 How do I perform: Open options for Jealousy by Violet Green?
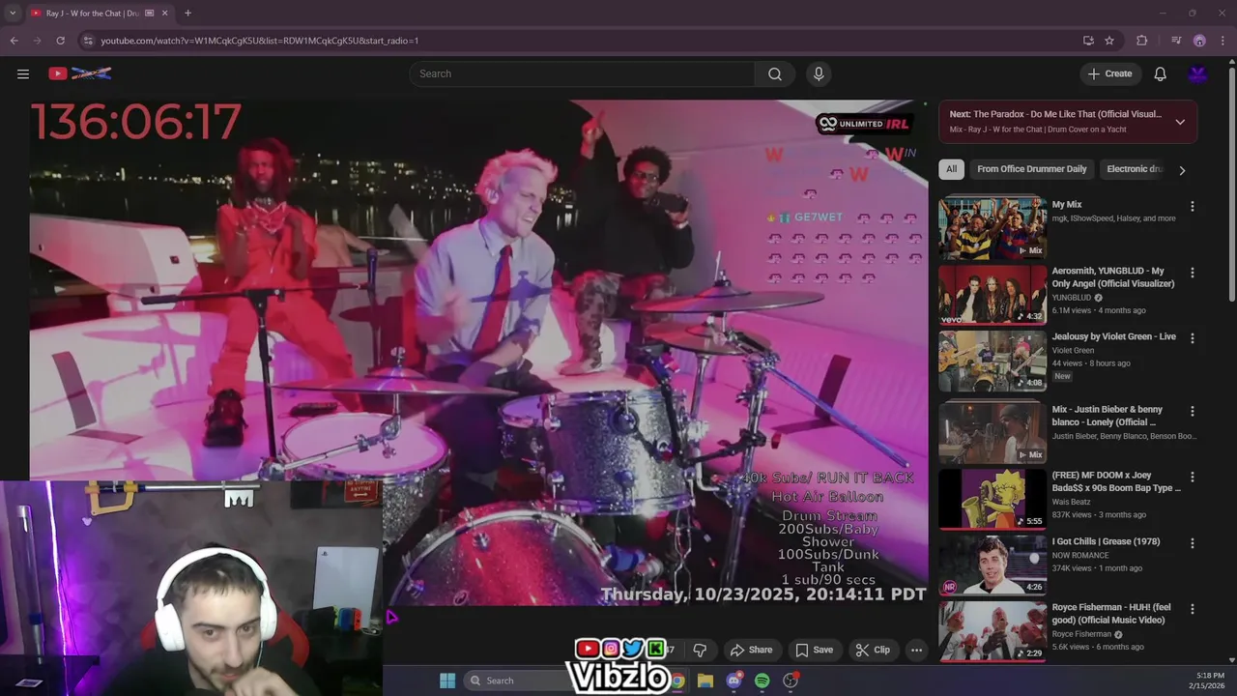1192,338
